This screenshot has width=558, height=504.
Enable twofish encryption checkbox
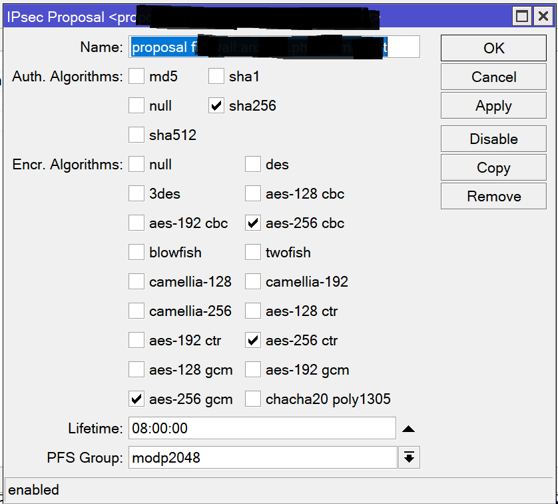pos(252,252)
